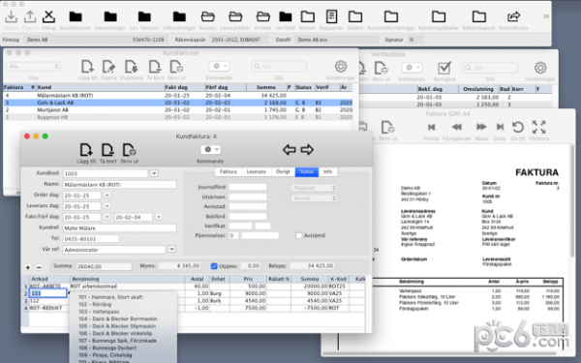
Task: Open the Konton folder icon
Action: tap(308, 16)
